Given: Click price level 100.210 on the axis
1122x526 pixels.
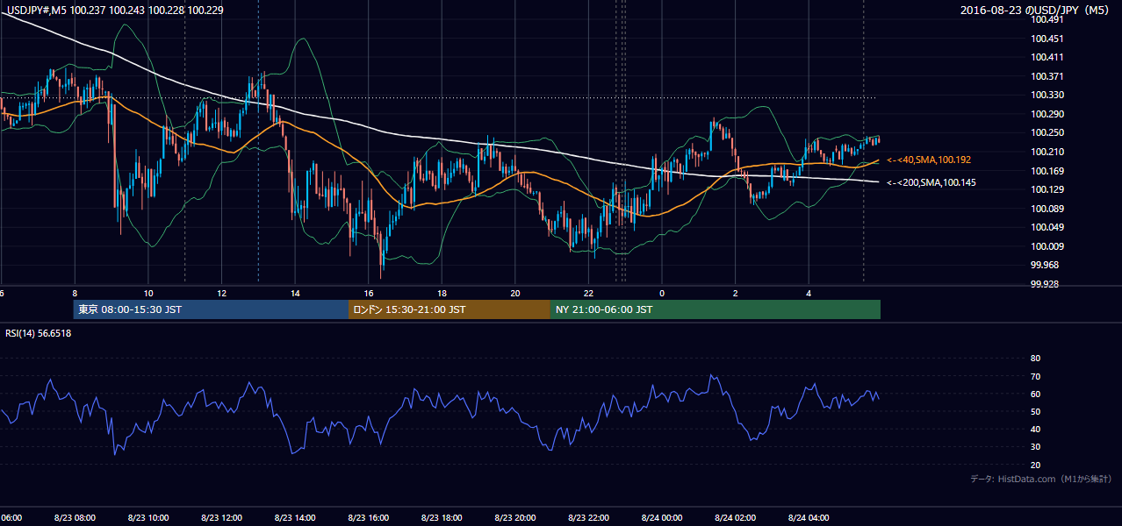Looking at the screenshot, I should point(1047,152).
